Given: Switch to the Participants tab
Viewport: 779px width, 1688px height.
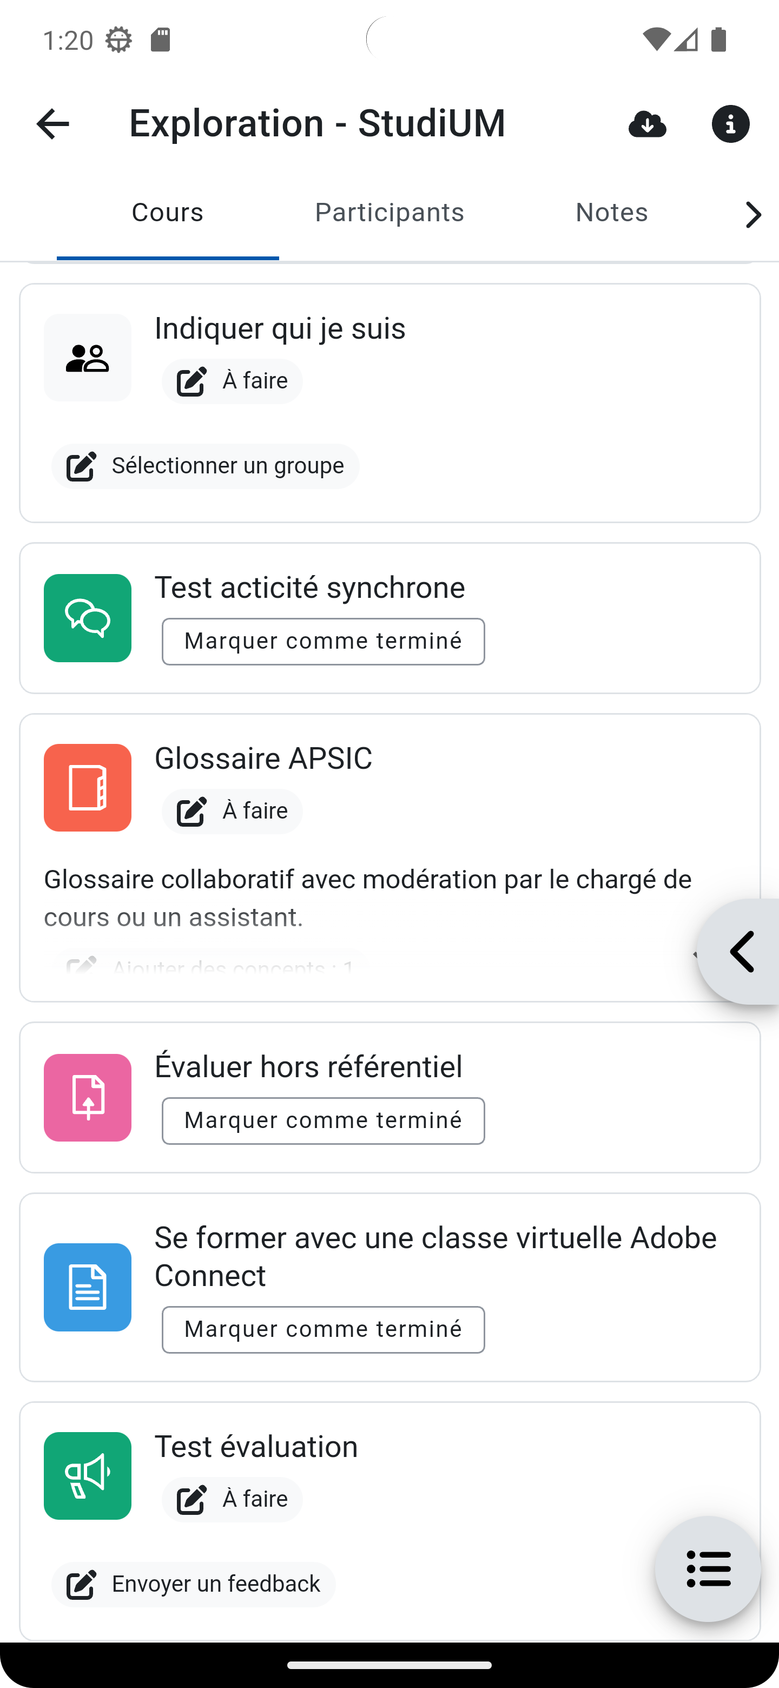Looking at the screenshot, I should pyautogui.click(x=389, y=213).
